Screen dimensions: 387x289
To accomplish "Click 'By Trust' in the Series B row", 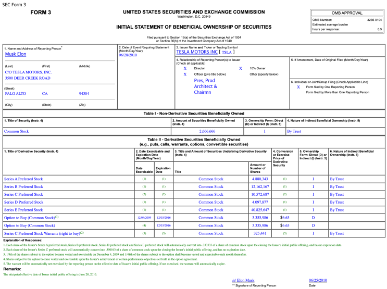I will (x=337, y=186).
